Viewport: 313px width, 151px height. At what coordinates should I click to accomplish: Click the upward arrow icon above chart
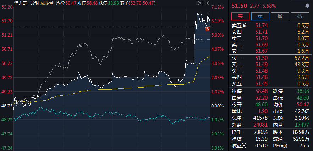200,3
